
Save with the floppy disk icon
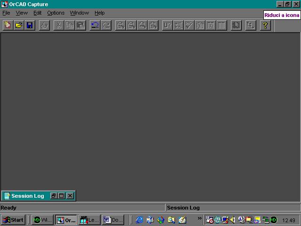(x=30, y=25)
